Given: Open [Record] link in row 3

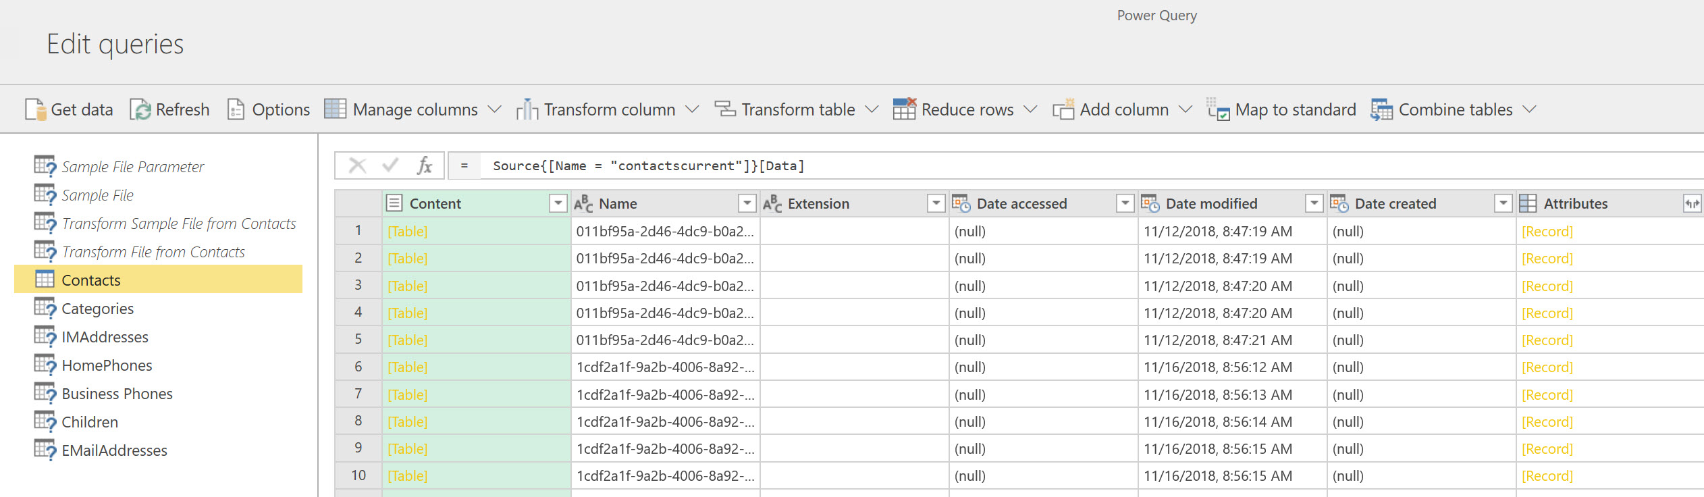Looking at the screenshot, I should [x=1547, y=286].
